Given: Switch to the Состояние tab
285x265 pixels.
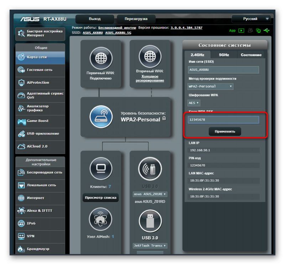Looking at the screenshot, I should click(x=251, y=55).
